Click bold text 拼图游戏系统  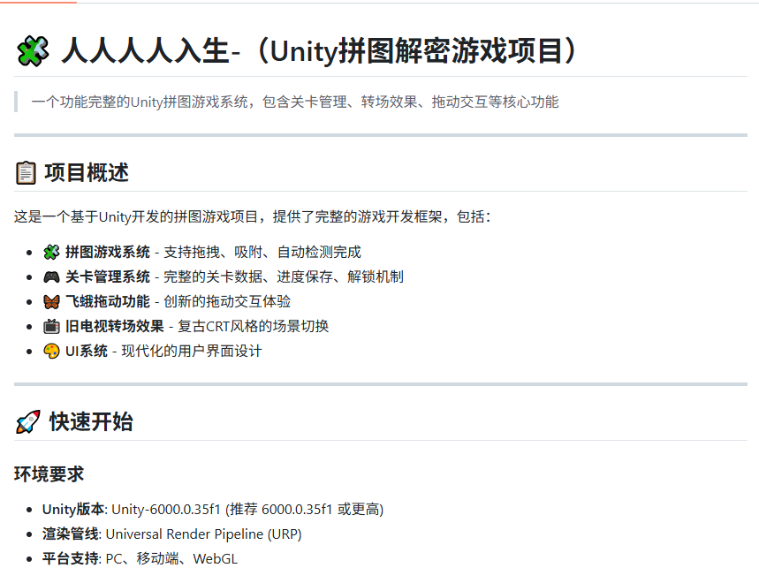coord(108,252)
